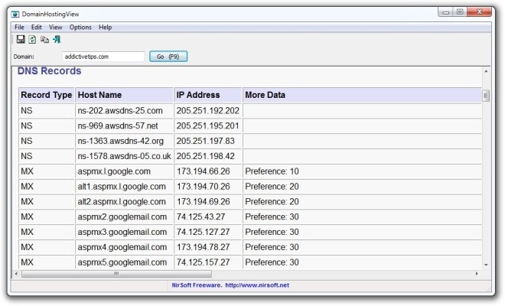
Task: Click IP address 173.194.66.26
Action: (x=204, y=171)
